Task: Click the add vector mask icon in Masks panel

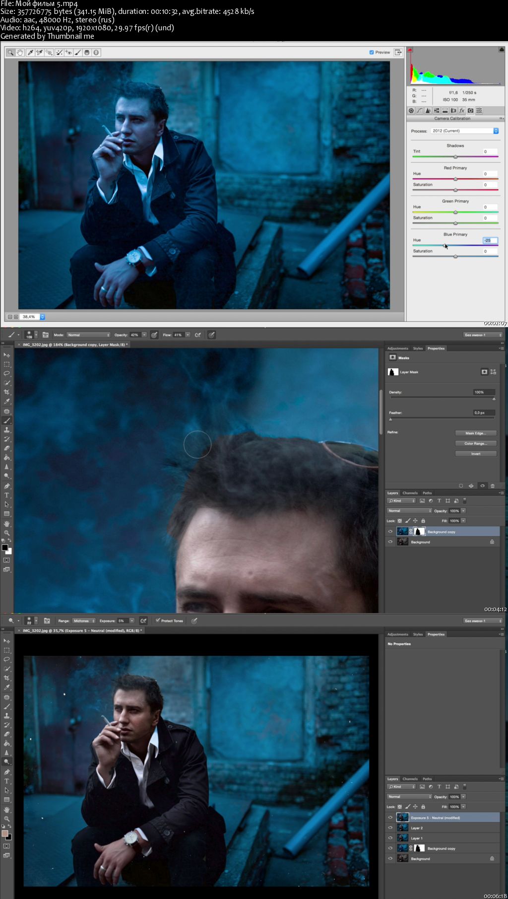Action: tap(493, 372)
